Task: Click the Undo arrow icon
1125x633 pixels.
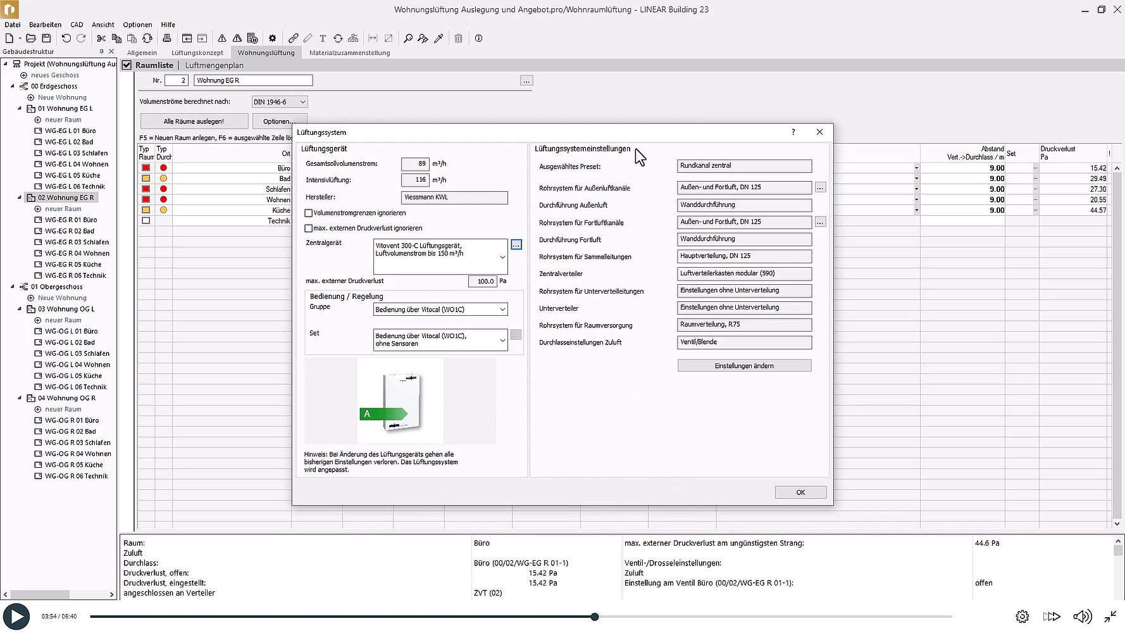Action: (66, 39)
